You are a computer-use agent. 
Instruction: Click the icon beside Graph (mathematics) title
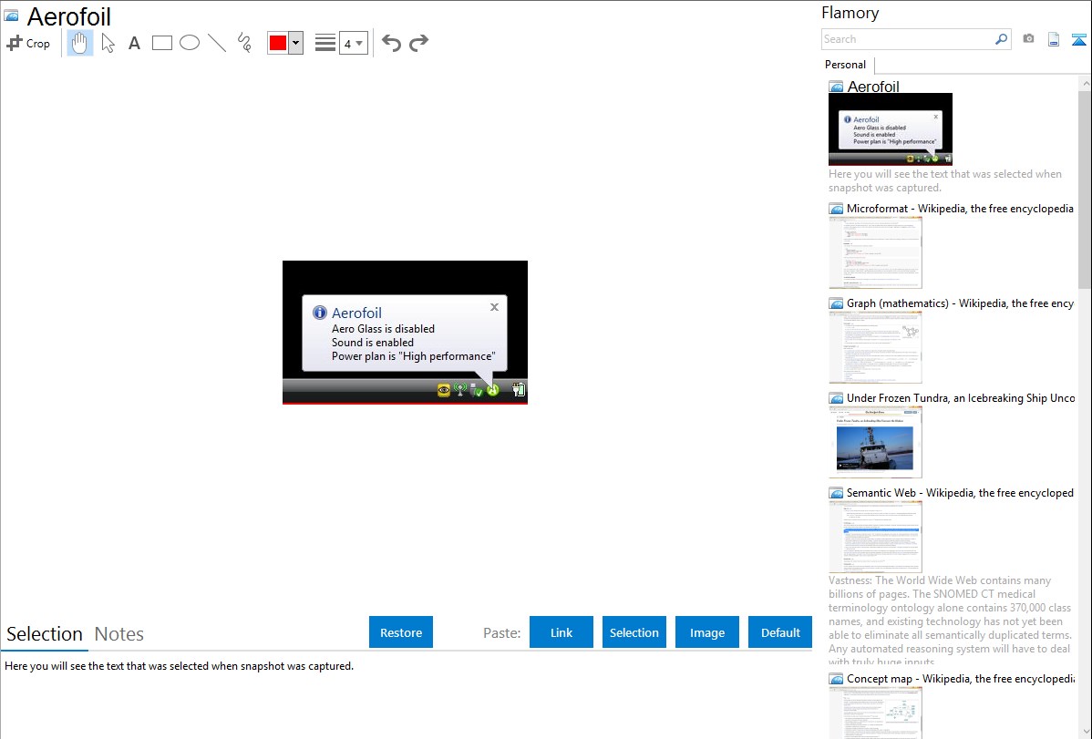point(836,303)
